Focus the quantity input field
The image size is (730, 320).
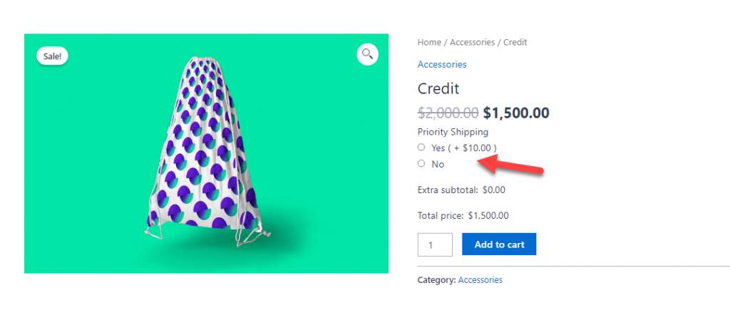pos(435,244)
